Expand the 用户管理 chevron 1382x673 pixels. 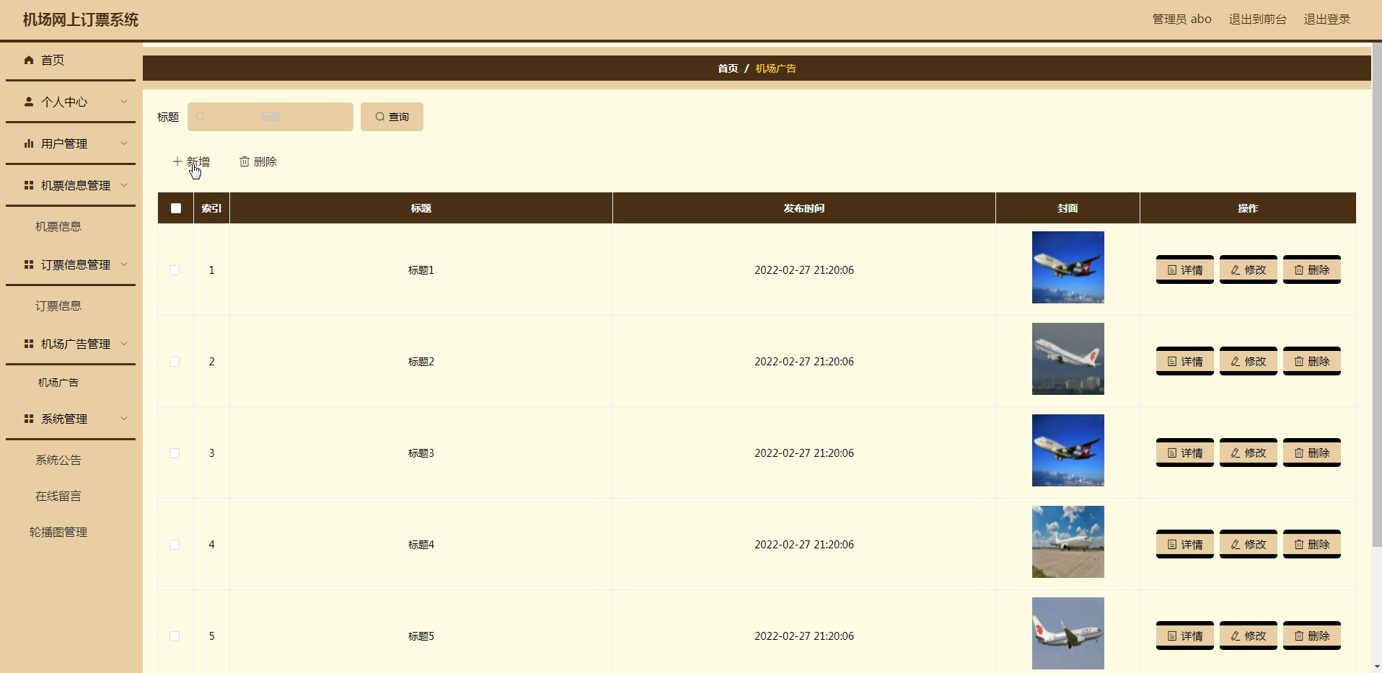point(124,143)
